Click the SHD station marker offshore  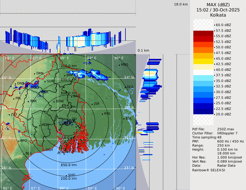(x=66, y=175)
